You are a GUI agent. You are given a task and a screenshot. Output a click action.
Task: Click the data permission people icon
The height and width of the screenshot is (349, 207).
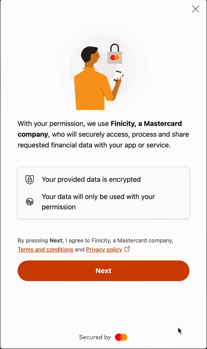pos(30,202)
